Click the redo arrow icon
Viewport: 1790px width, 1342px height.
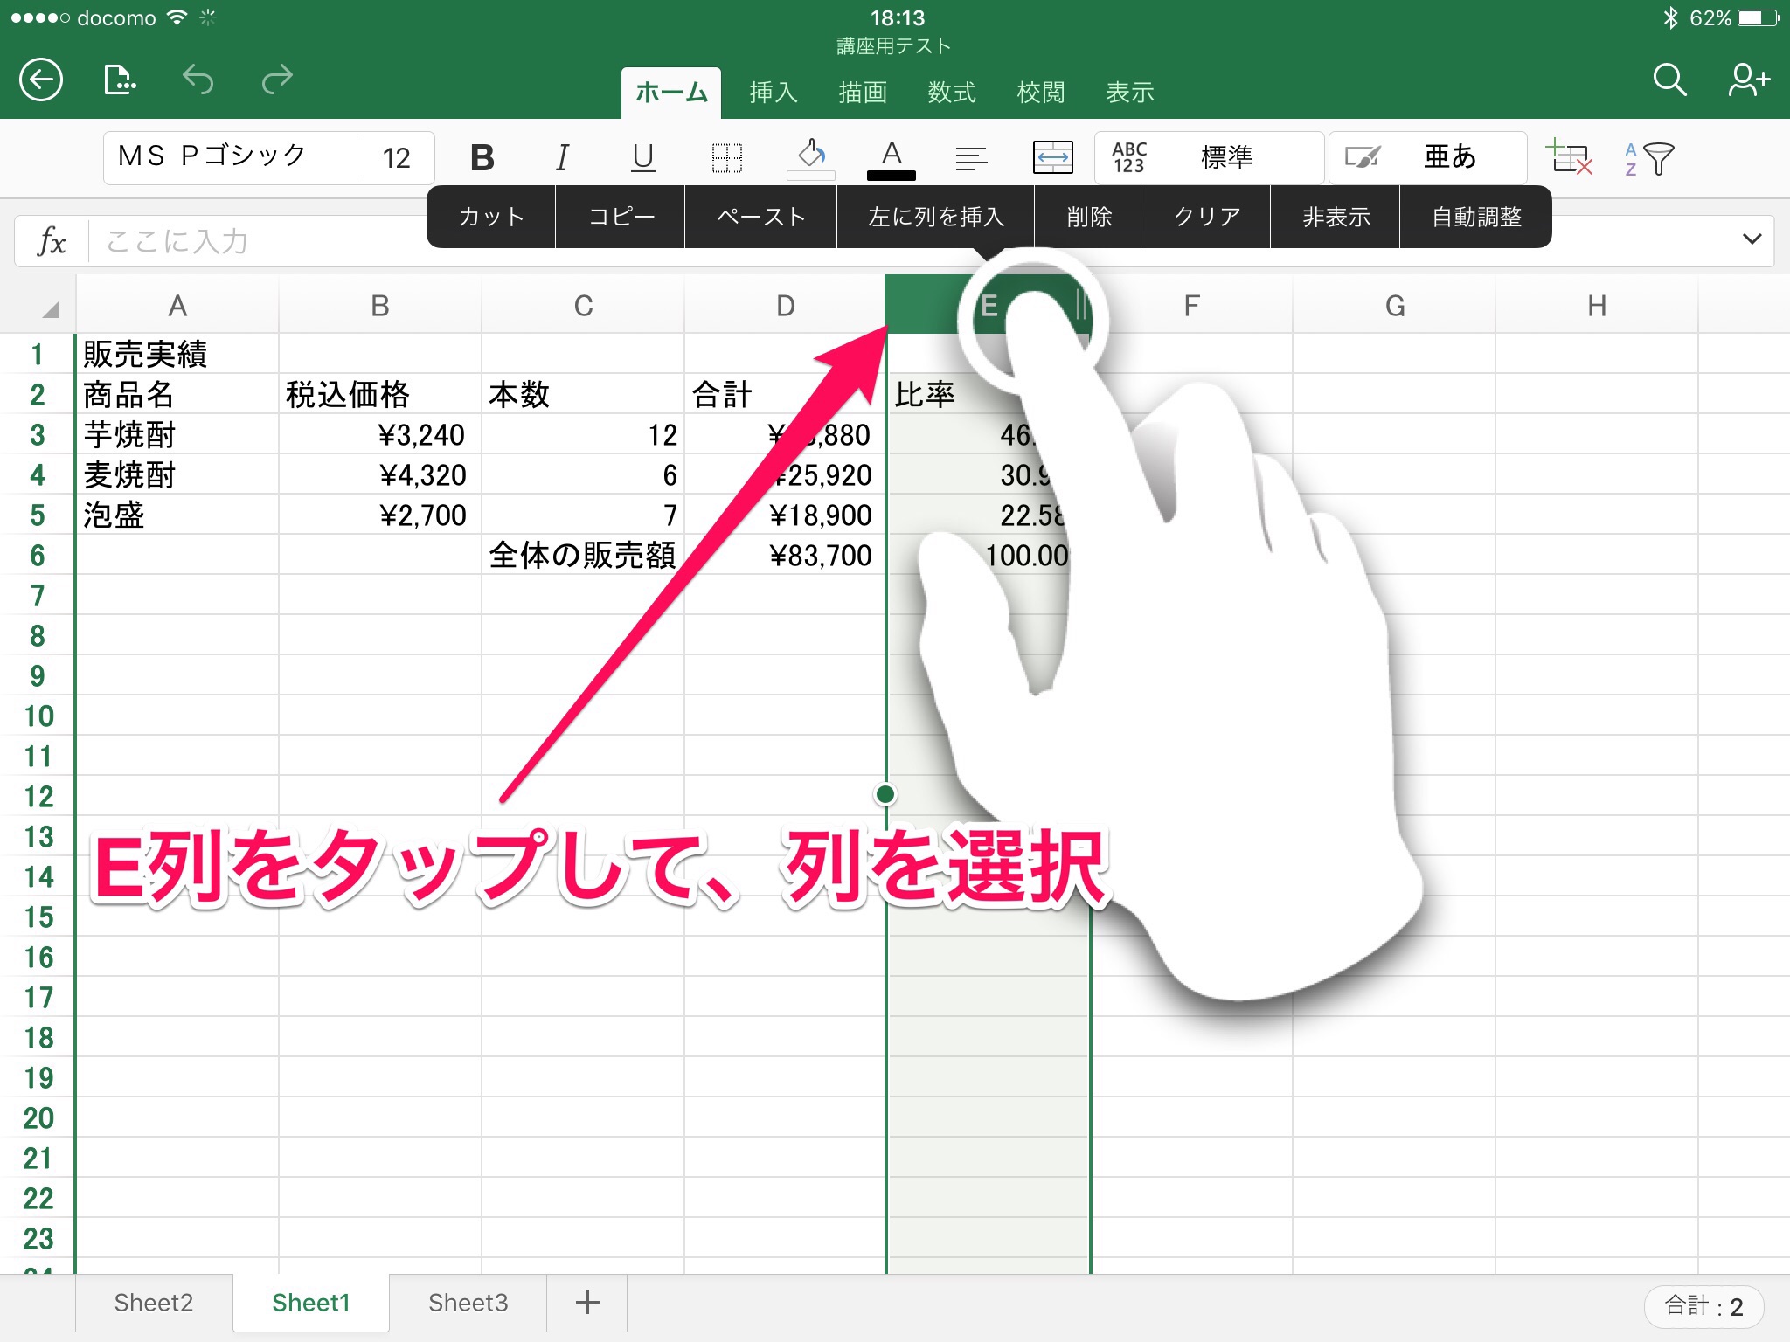click(x=277, y=80)
